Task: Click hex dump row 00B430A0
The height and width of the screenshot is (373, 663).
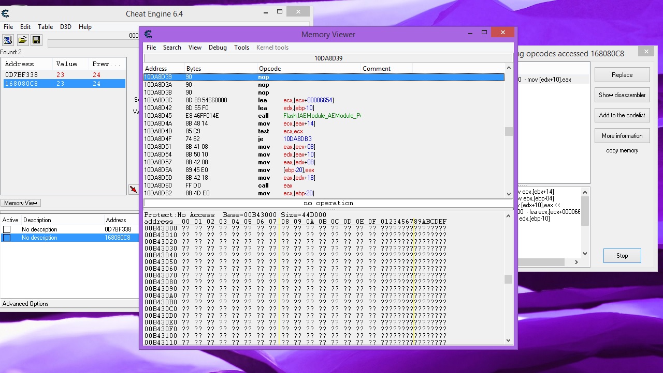Action: [295, 296]
